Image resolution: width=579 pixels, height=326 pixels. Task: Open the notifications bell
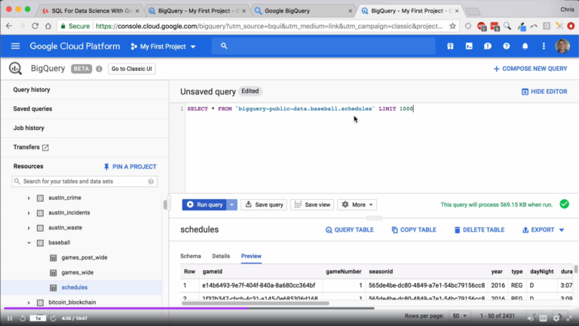[x=525, y=46]
